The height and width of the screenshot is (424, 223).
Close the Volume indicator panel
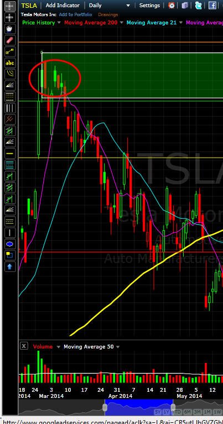coord(24,346)
